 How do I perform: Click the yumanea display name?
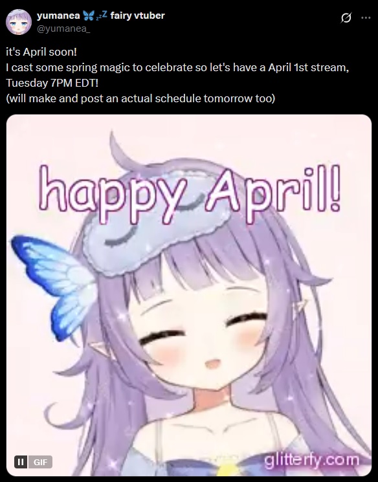58,16
